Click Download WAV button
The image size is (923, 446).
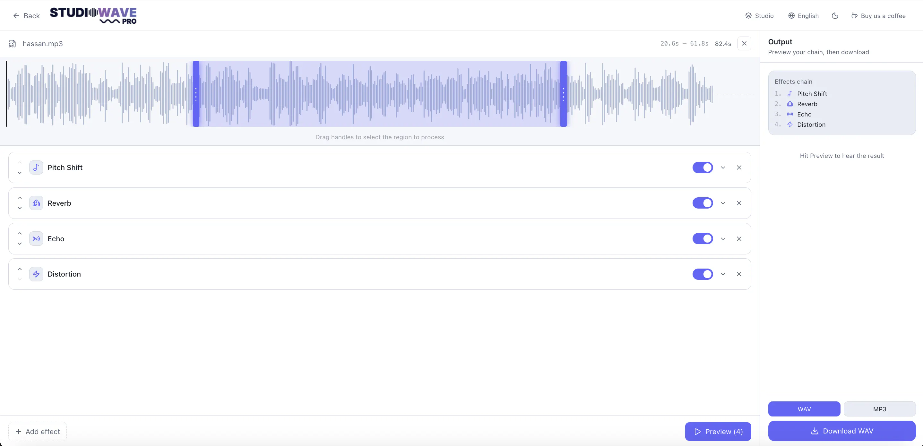pos(842,431)
